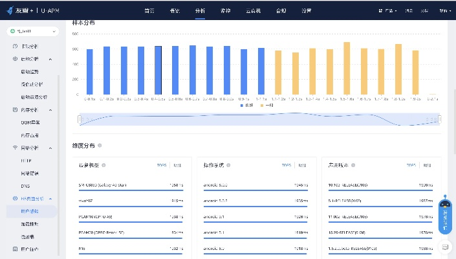The width and height of the screenshot is (456, 259).
Task: Open the chat feedback icon at bottom right
Action: click(x=445, y=246)
